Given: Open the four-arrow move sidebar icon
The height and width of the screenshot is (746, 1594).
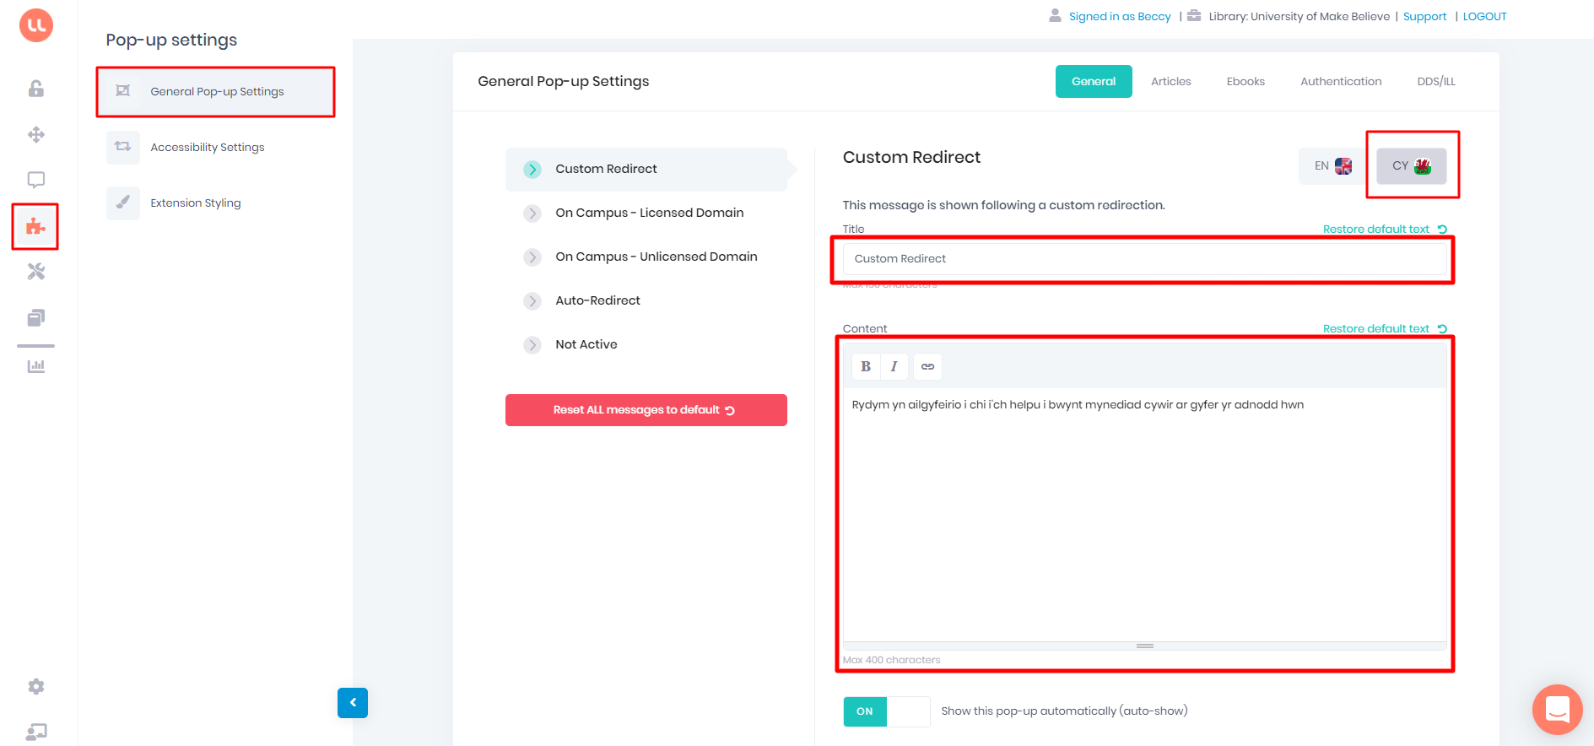Looking at the screenshot, I should [36, 134].
